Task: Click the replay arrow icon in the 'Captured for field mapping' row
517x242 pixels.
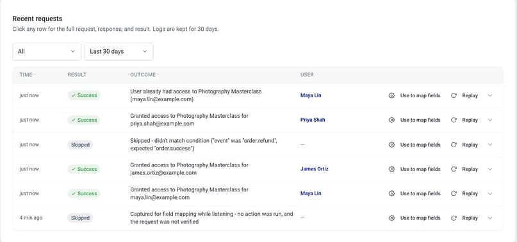Action: (x=454, y=218)
